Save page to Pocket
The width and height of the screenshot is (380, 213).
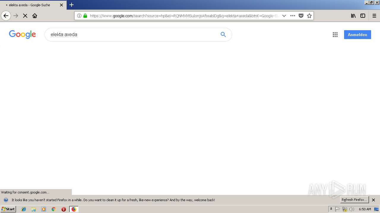(x=301, y=16)
